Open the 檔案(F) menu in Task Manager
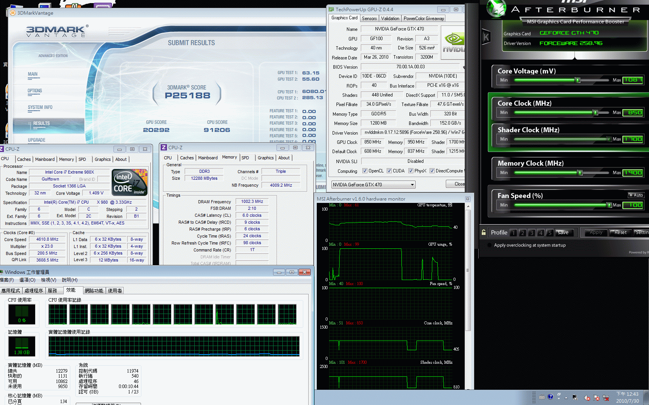Viewport: 649px width, 405px height. pyautogui.click(x=7, y=280)
